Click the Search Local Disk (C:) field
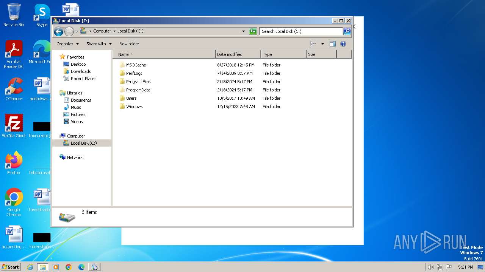The width and height of the screenshot is (485, 272). tap(301, 31)
